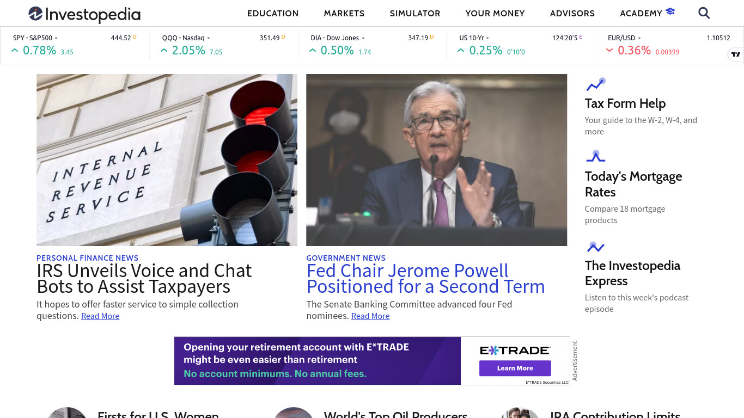Click Read More under Fed nominees article

click(370, 316)
